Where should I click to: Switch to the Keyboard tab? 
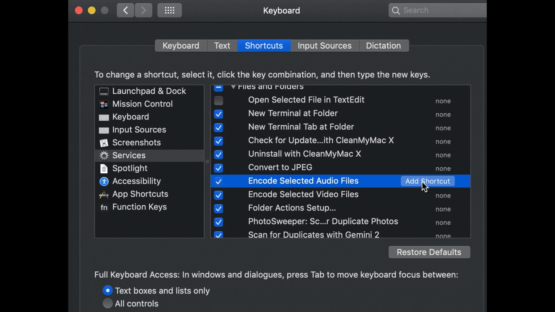point(180,45)
